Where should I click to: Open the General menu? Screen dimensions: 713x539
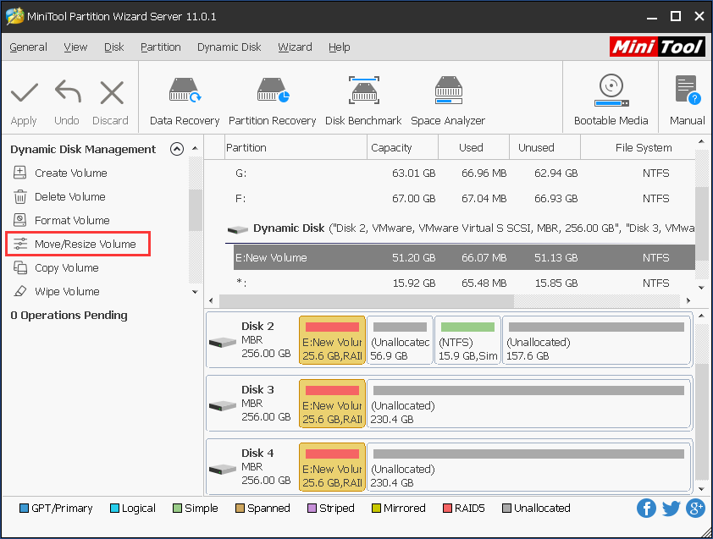pos(28,47)
